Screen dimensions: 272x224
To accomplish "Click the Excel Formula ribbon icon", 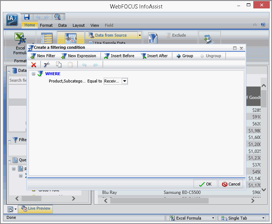I will pos(20,38).
